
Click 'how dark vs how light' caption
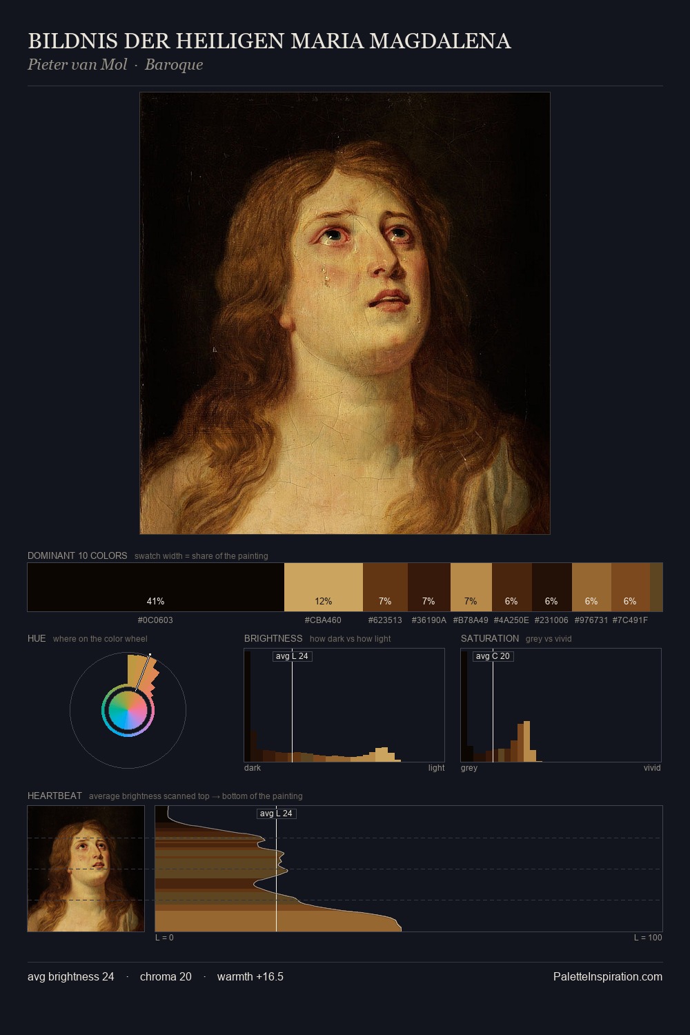tap(351, 639)
